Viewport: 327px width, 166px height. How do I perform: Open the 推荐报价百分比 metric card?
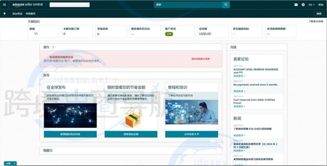[145, 31]
